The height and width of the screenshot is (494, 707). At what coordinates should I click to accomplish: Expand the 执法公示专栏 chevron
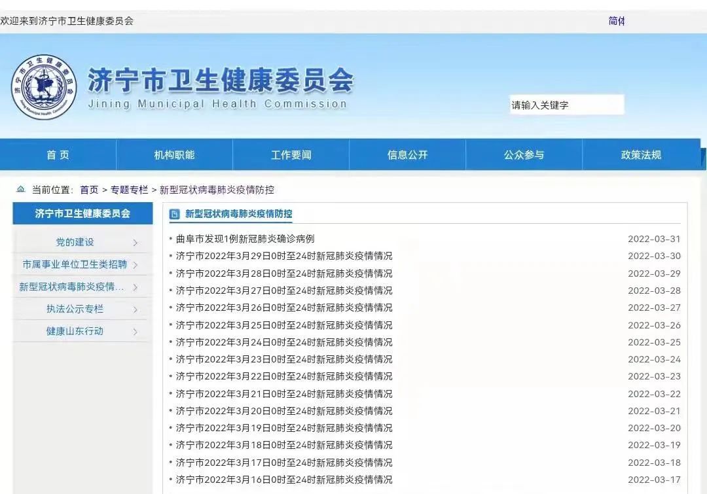point(136,309)
